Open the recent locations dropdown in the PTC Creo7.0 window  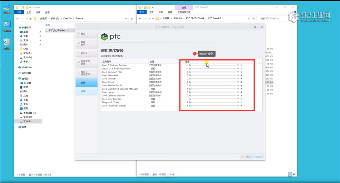pyautogui.click(x=149, y=19)
